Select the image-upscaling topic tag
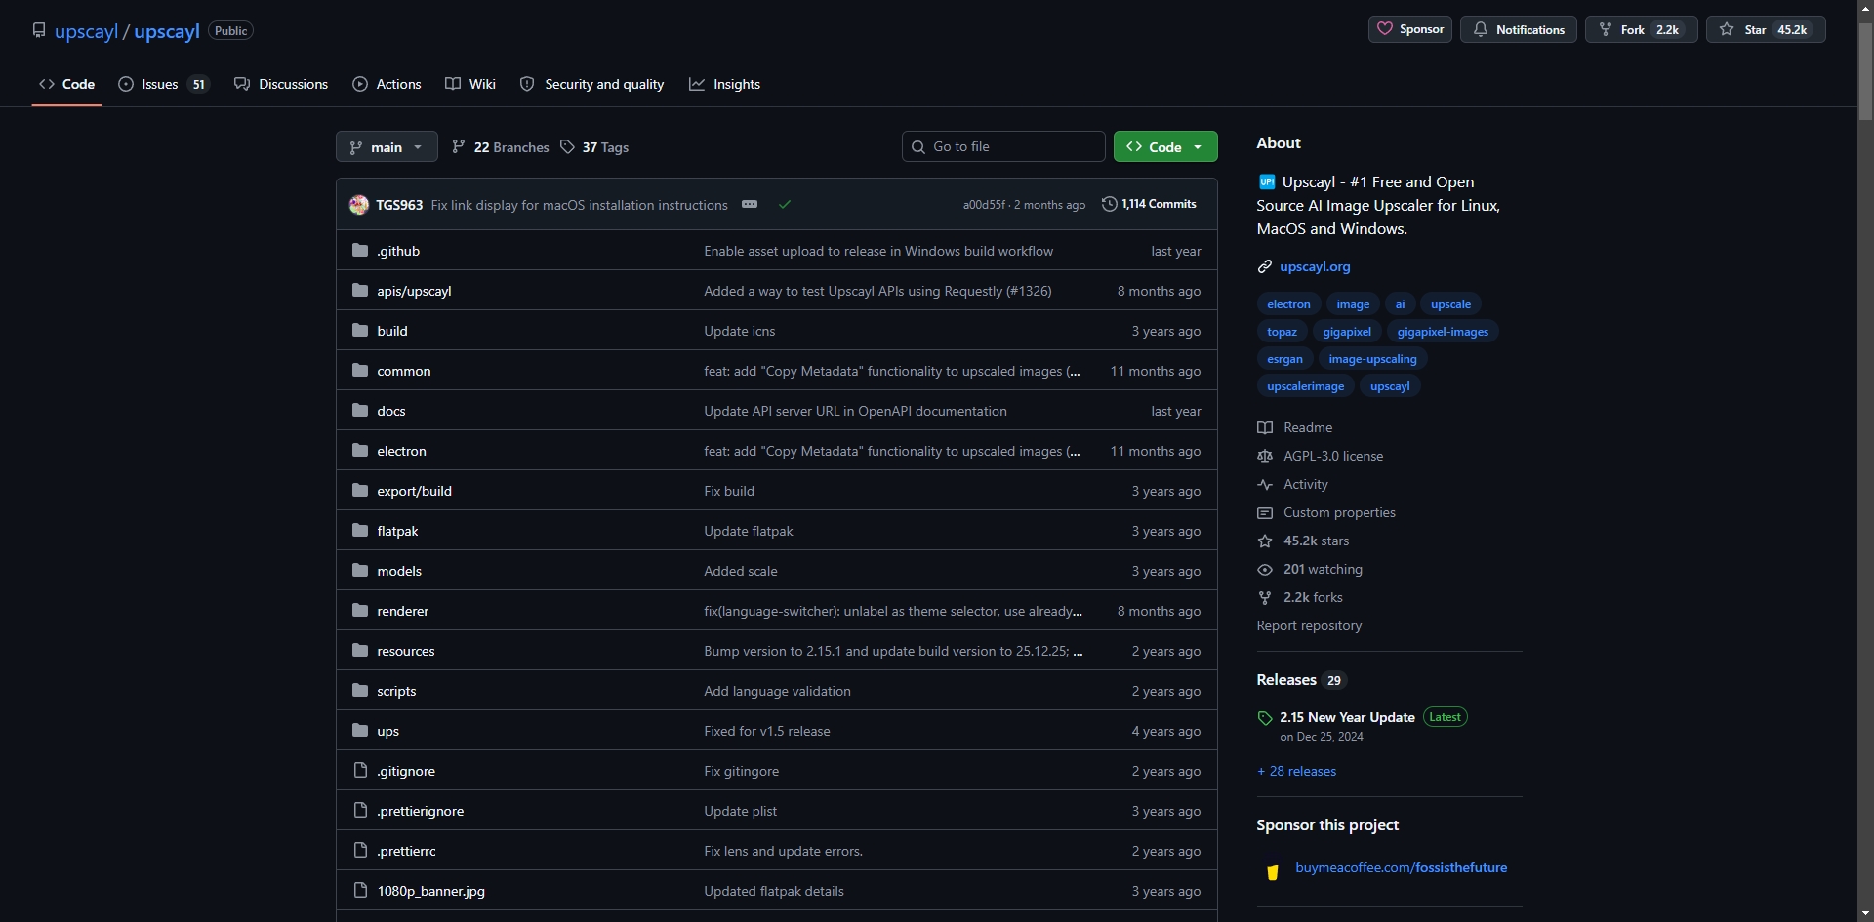Screen dimensions: 1874x922 (x=1372, y=359)
